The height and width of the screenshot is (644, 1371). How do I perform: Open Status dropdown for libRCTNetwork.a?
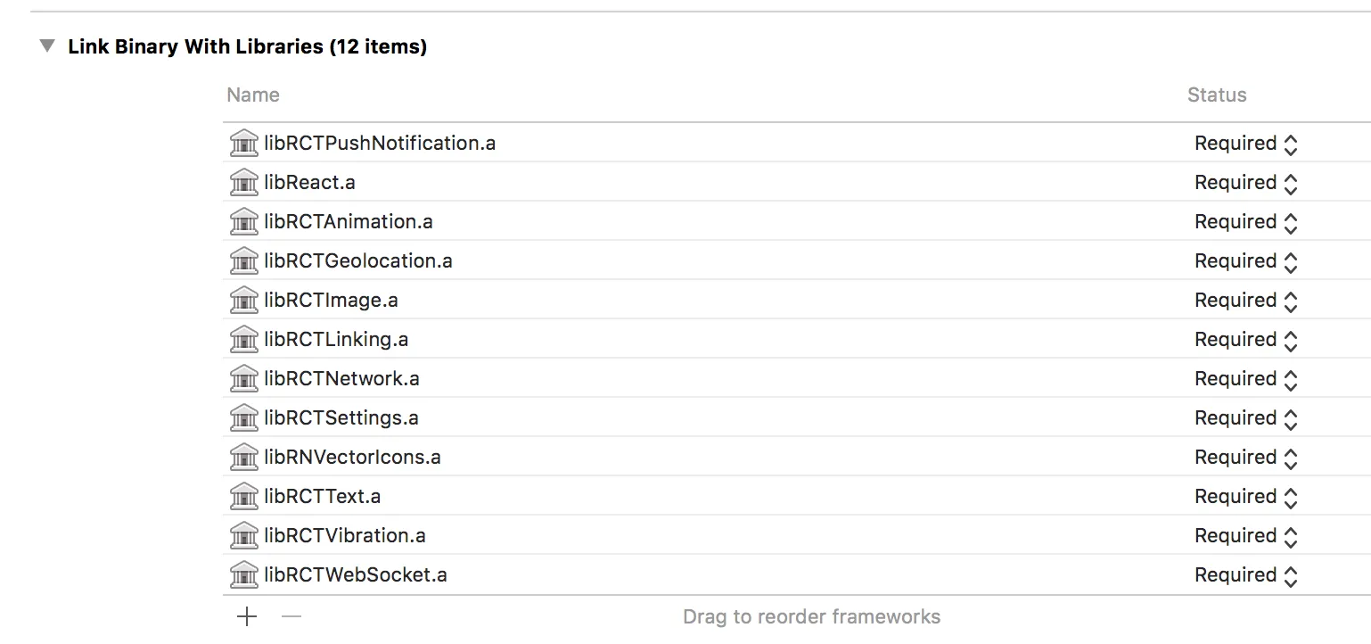(1246, 379)
